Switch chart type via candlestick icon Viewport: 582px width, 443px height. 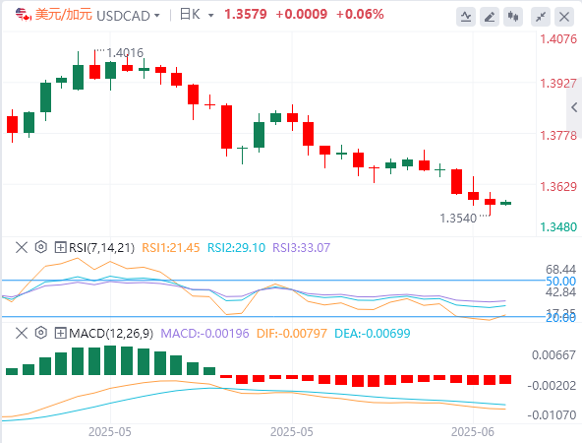tap(513, 17)
